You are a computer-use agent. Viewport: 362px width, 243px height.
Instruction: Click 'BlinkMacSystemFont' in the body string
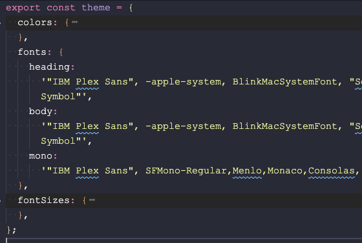coord(285,126)
